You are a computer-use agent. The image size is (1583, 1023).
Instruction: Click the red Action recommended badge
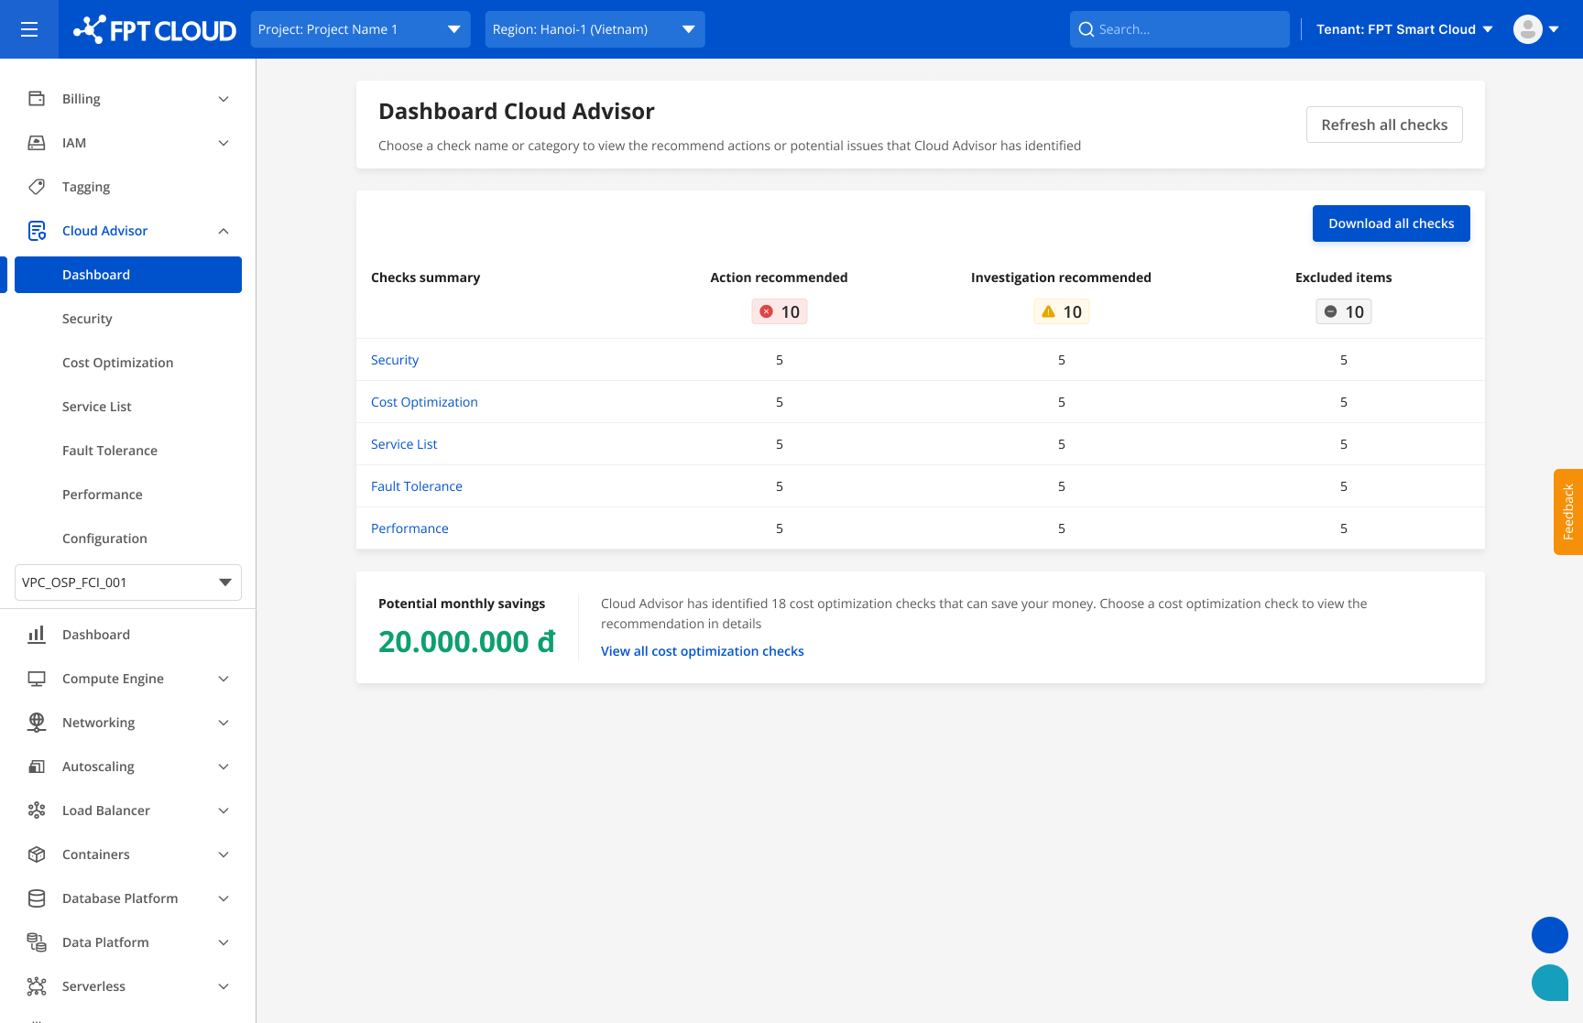pyautogui.click(x=780, y=311)
